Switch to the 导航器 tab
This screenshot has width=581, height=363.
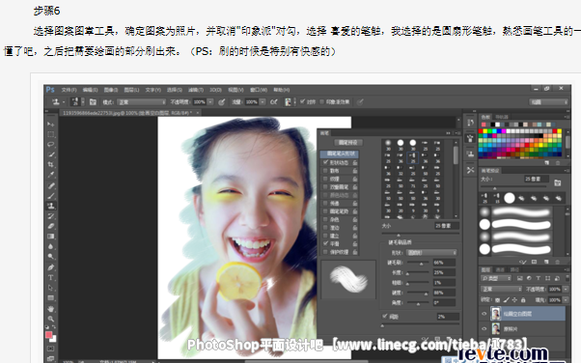(x=502, y=117)
